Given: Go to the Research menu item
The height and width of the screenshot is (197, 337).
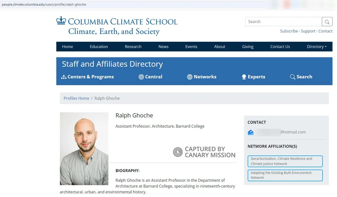Looking at the screenshot, I should (x=133, y=47).
